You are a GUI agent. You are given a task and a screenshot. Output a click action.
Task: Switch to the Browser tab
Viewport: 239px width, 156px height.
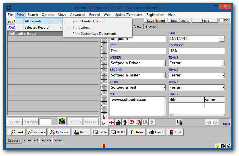click(151, 27)
